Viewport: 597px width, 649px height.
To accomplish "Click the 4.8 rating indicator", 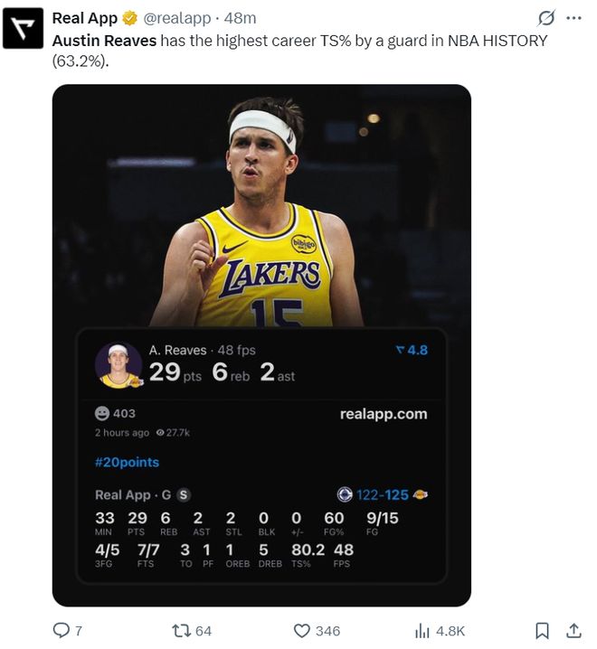I will [x=412, y=350].
